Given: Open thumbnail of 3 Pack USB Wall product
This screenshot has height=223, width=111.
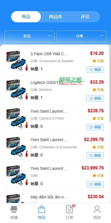Looking at the screenshot, I should click(17, 61).
